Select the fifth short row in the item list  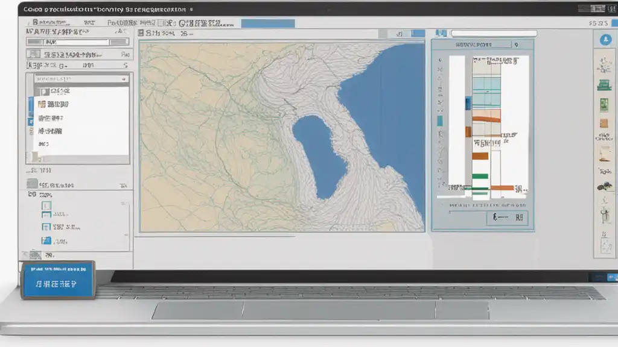tap(43, 144)
